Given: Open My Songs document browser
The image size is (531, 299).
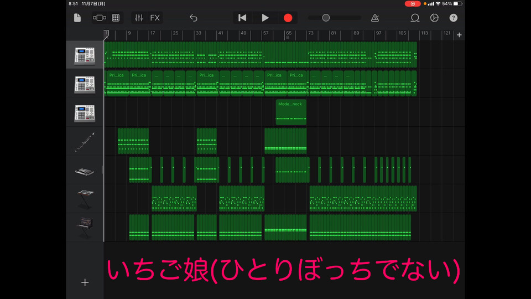Looking at the screenshot, I should (x=77, y=18).
